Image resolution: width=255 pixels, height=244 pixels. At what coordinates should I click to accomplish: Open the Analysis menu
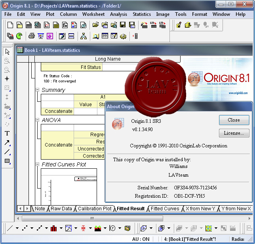[x=118, y=14]
